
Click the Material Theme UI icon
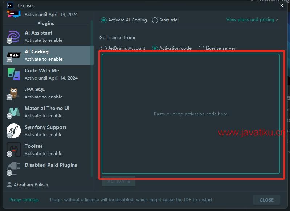pos(14,112)
